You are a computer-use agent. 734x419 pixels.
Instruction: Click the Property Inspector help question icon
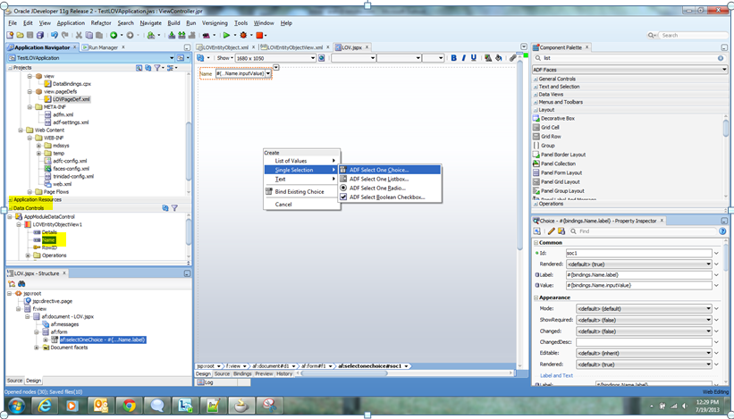coord(723,231)
